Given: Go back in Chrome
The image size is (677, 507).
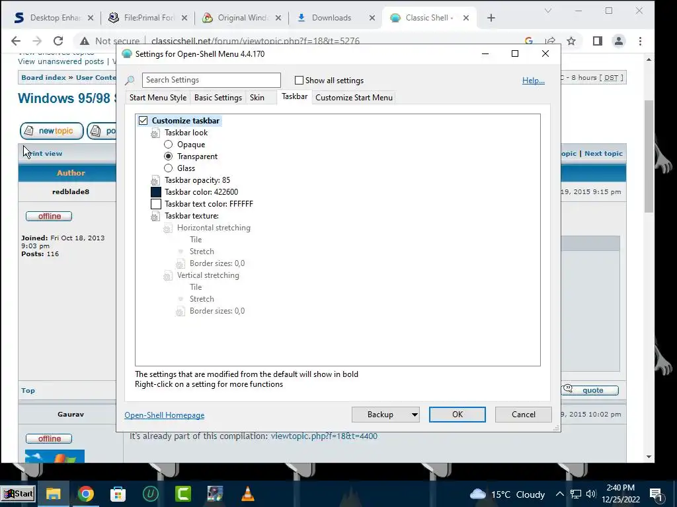Looking at the screenshot, I should click(16, 41).
